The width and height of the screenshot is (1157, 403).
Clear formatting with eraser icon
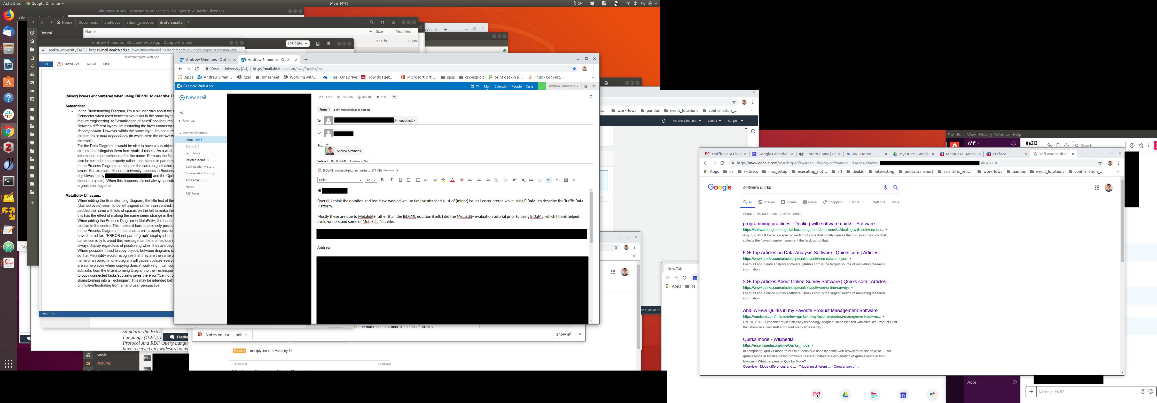point(462,180)
